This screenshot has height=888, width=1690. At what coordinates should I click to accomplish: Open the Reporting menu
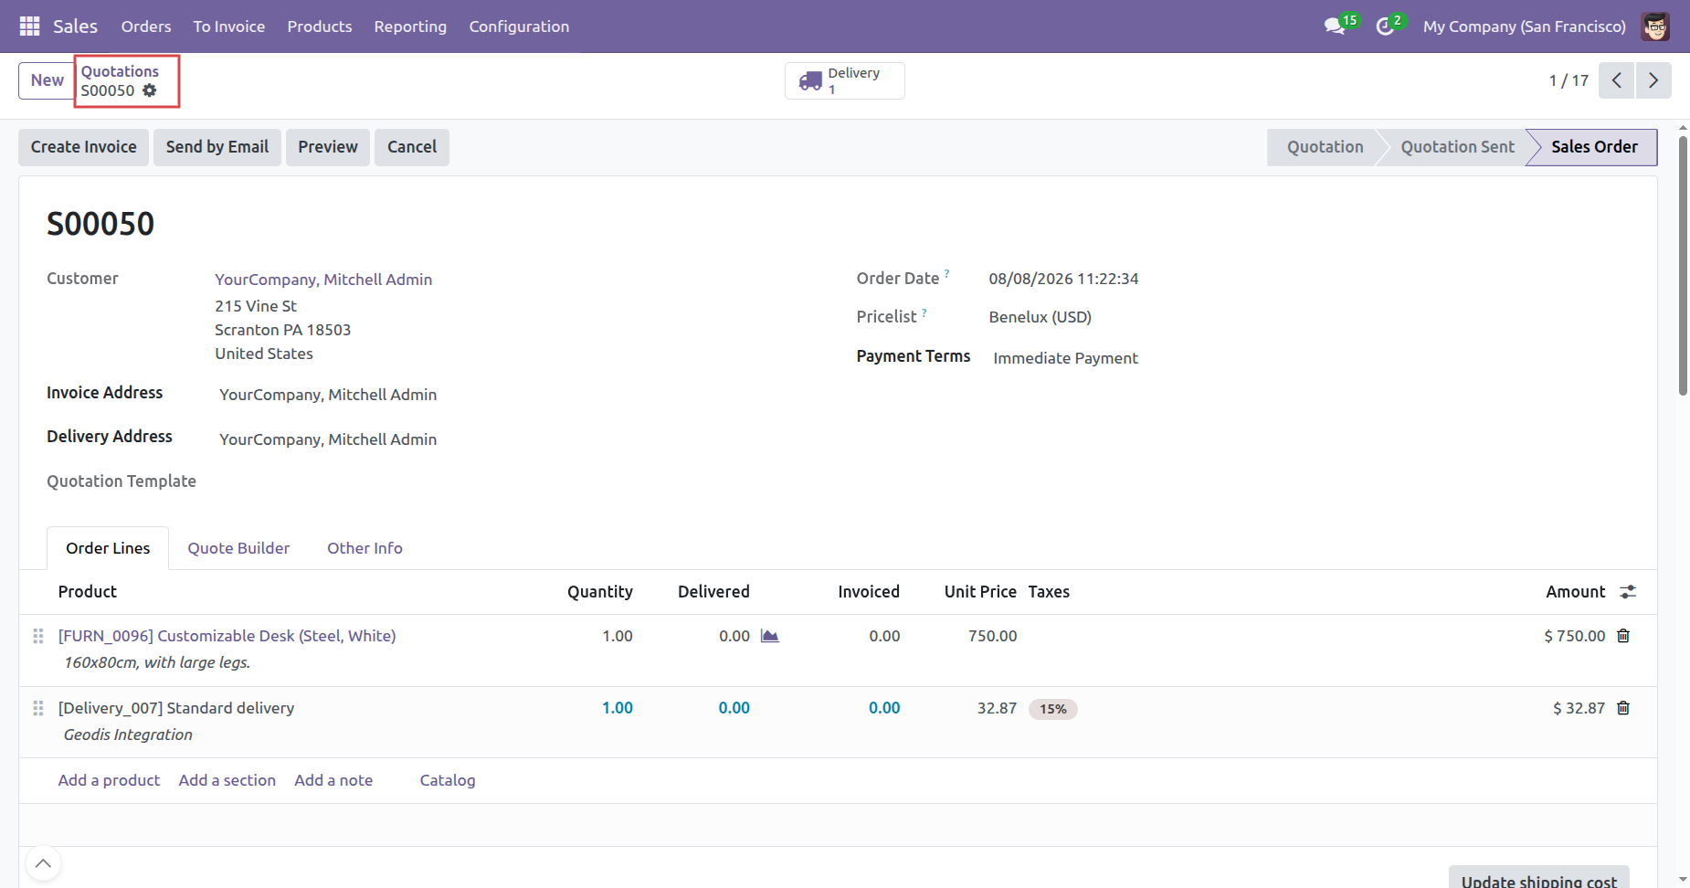pos(410,26)
